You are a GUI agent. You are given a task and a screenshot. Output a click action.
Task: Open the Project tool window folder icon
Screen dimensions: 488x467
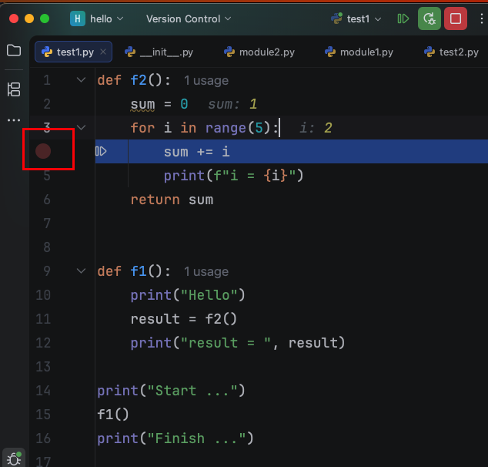(x=14, y=51)
